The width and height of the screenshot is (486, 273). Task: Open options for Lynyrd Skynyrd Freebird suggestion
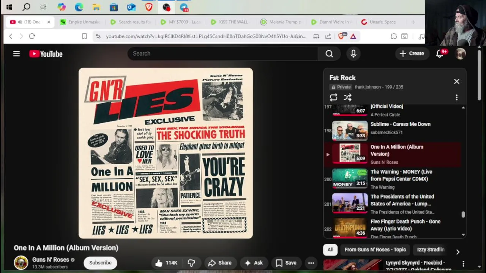pyautogui.click(x=463, y=264)
